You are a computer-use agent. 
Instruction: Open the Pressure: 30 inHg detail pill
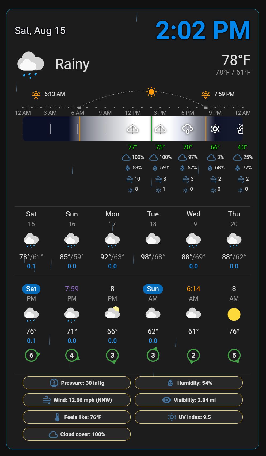click(x=77, y=383)
